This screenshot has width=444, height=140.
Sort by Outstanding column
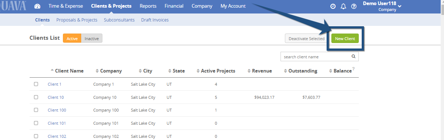pyautogui.click(x=301, y=71)
